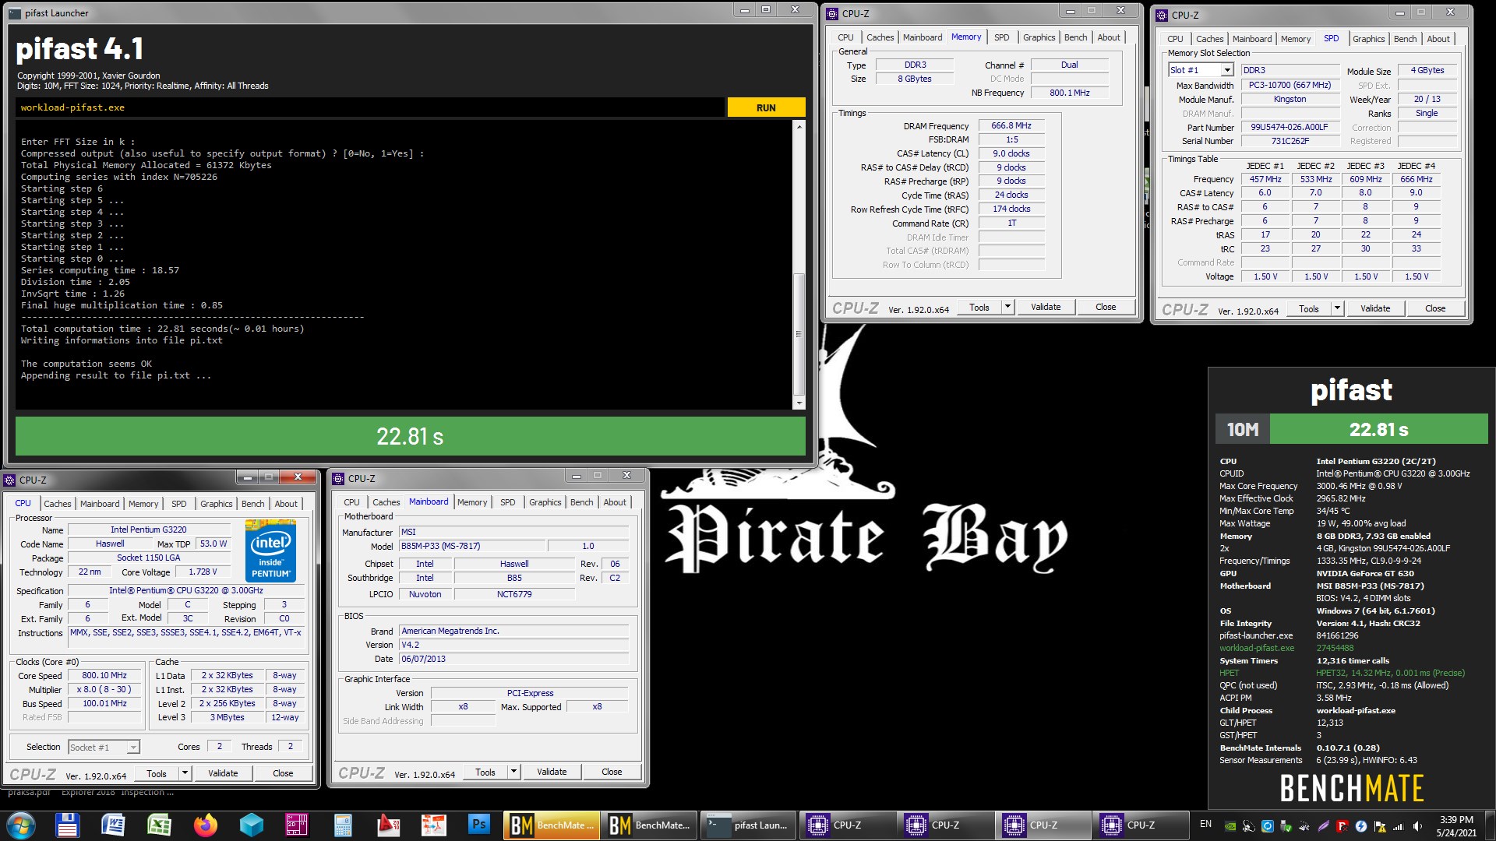Open the purple 2D floor-plan app on taskbar

297,825
